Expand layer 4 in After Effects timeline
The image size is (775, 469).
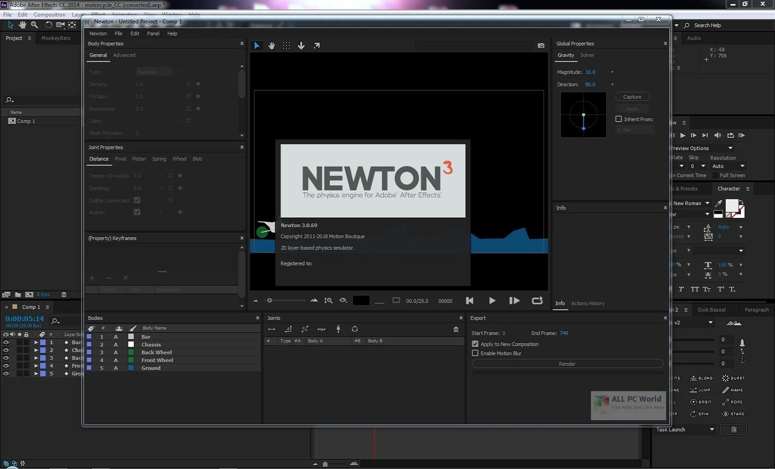click(x=36, y=366)
